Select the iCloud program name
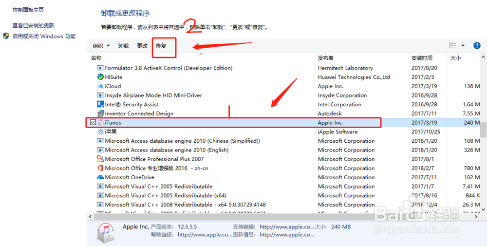 [113, 86]
